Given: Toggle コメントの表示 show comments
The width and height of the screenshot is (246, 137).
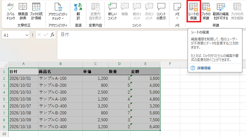Looking at the screenshot, I should tap(161, 11).
